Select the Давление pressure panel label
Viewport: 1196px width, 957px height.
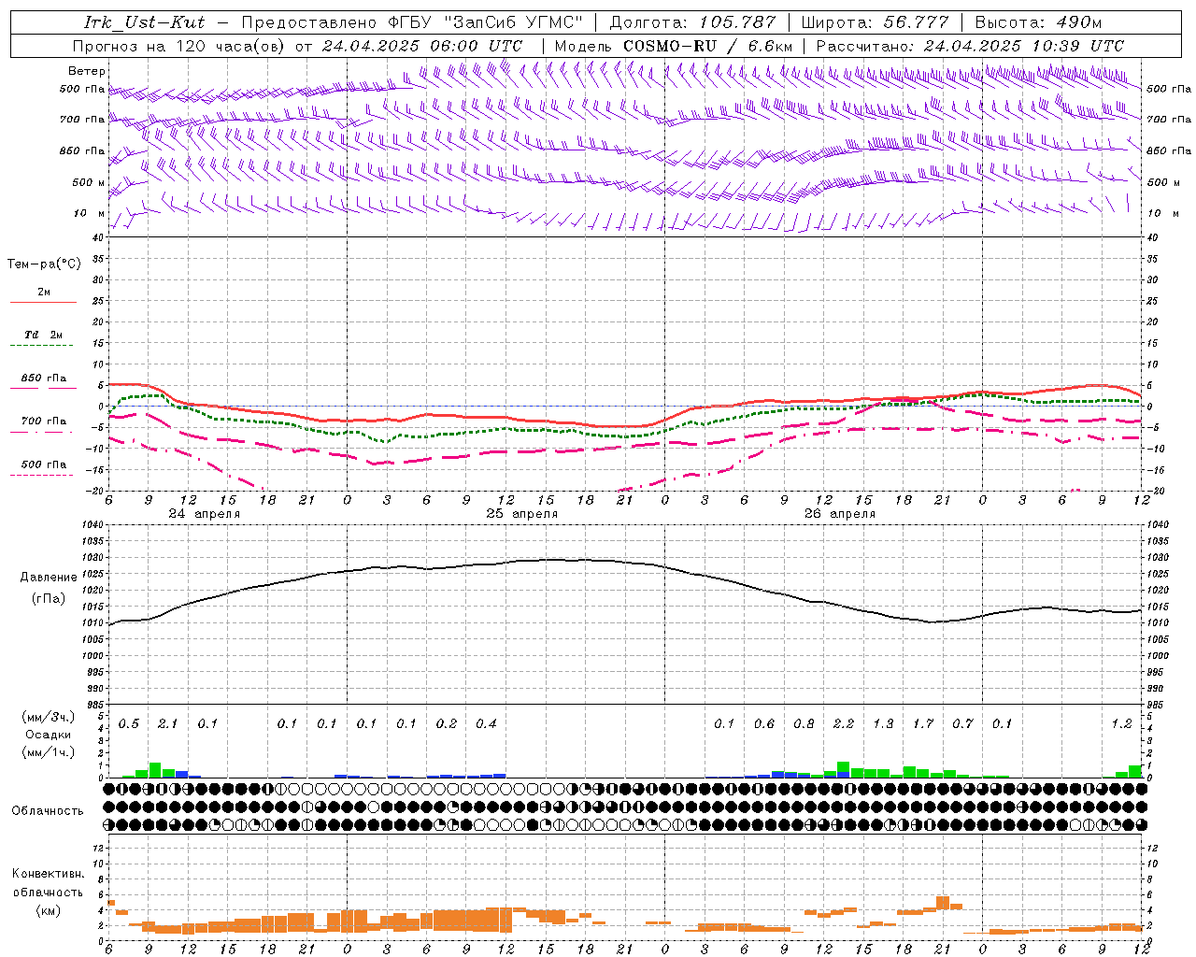point(49,578)
